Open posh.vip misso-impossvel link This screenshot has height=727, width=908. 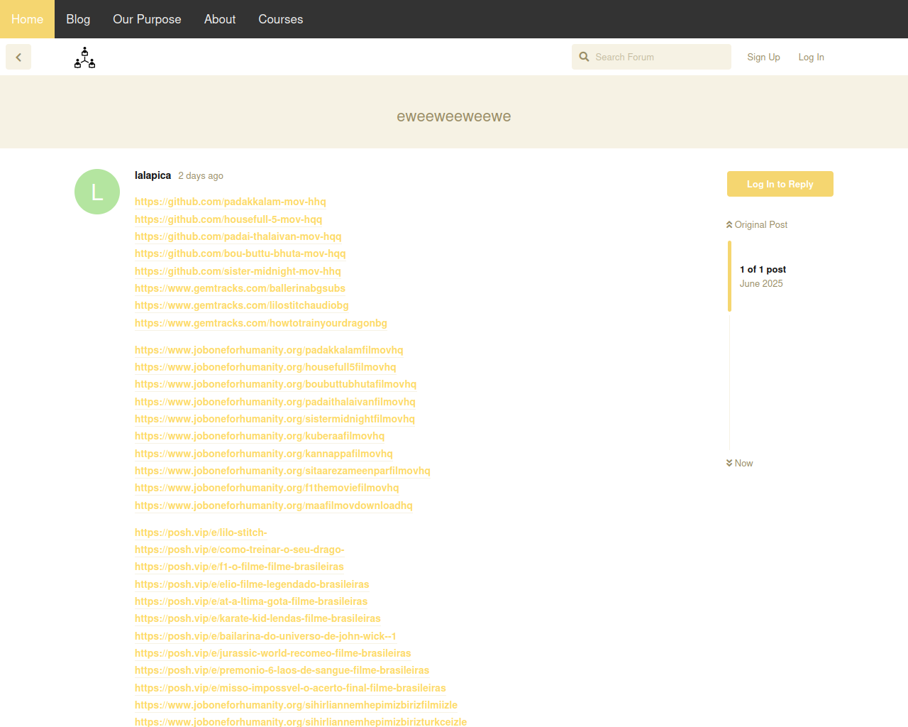(290, 688)
